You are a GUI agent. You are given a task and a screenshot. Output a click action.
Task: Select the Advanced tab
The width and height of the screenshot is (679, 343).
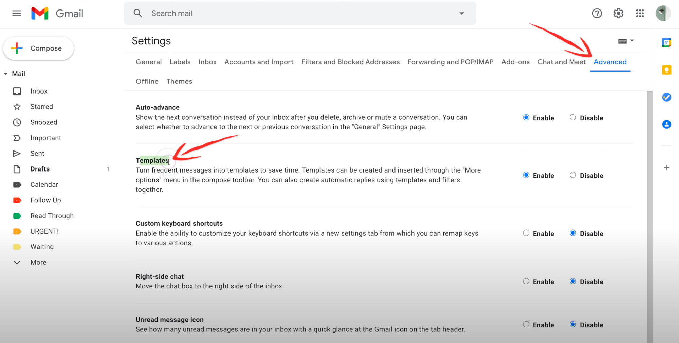(x=610, y=62)
